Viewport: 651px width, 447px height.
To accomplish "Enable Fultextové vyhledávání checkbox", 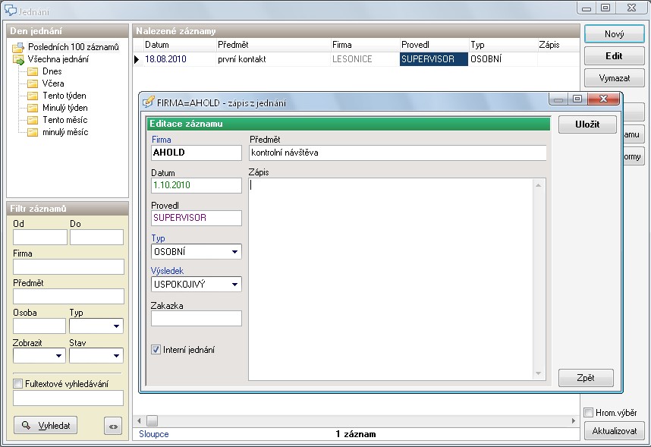I will point(18,384).
